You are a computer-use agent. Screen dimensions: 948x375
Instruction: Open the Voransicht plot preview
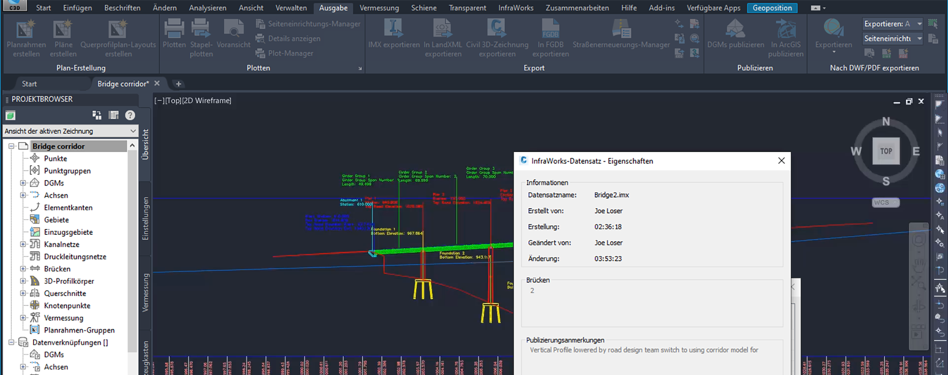[x=233, y=34]
